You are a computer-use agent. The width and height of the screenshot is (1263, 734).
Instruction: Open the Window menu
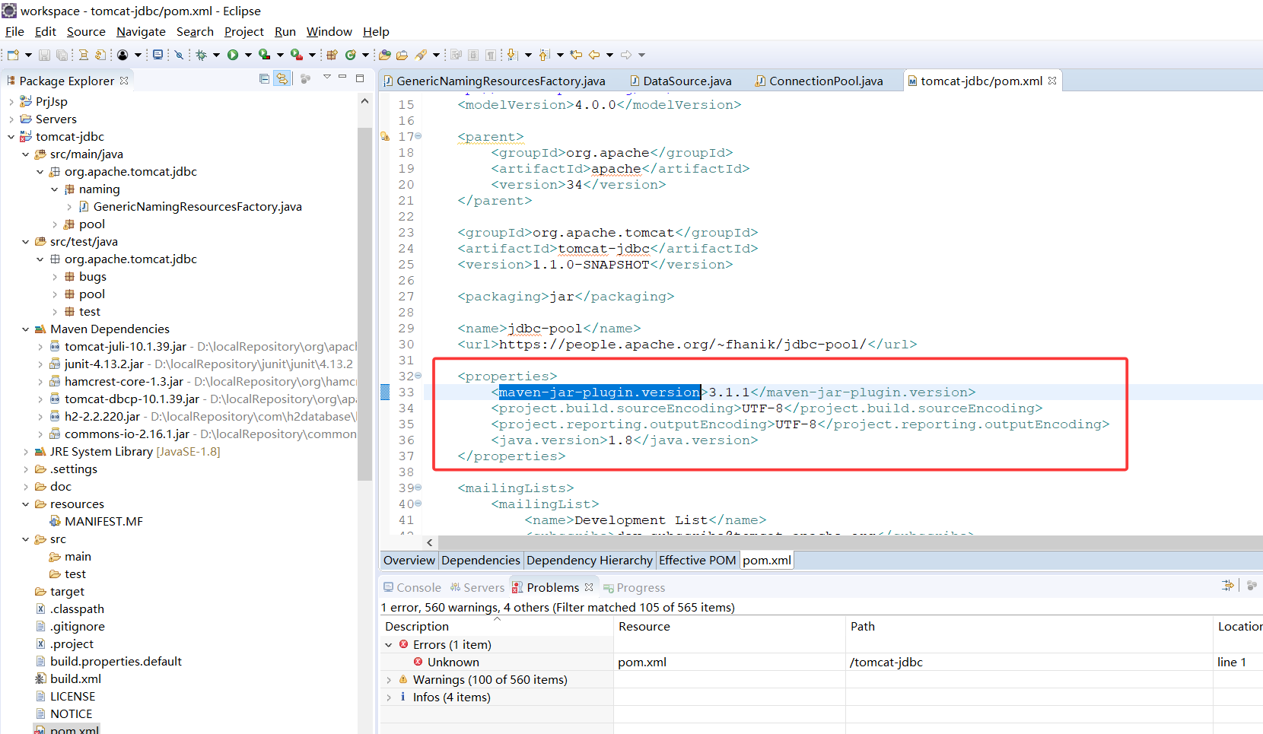329,32
